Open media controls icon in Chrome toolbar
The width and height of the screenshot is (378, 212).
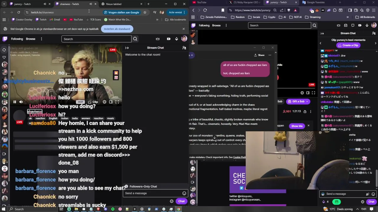pos(154,12)
